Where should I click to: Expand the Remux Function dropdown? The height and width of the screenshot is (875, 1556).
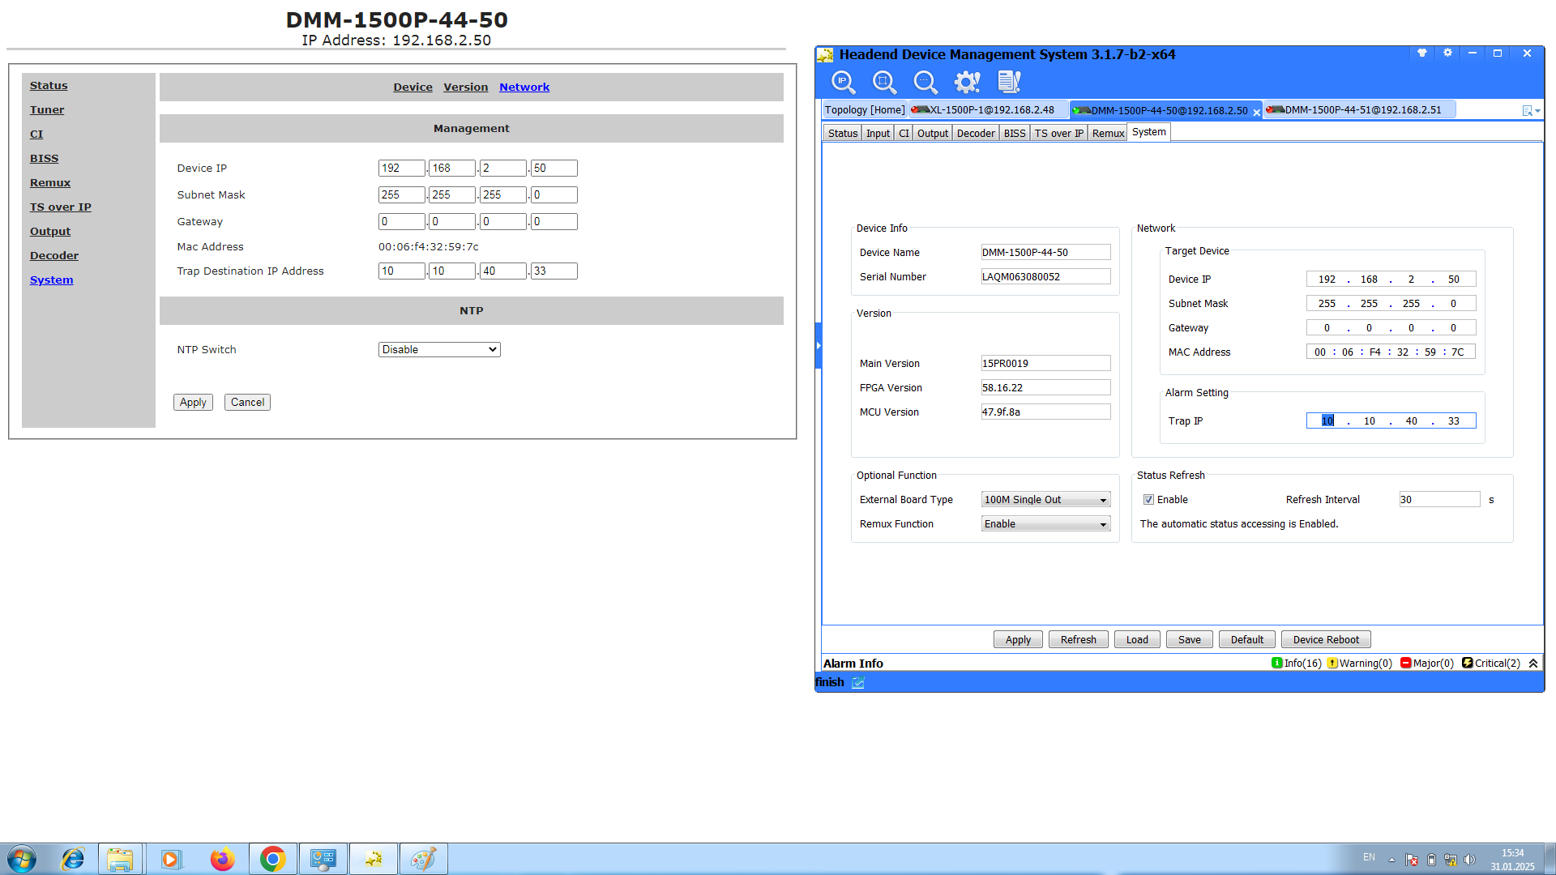pos(1045,524)
